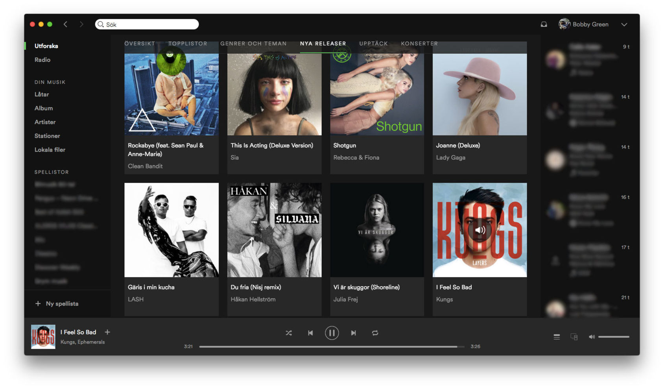Toggle shuffle playback
664x390 pixels.
coord(289,333)
